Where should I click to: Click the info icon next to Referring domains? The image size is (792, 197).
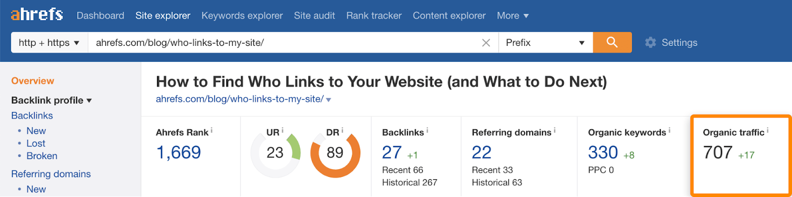click(554, 130)
